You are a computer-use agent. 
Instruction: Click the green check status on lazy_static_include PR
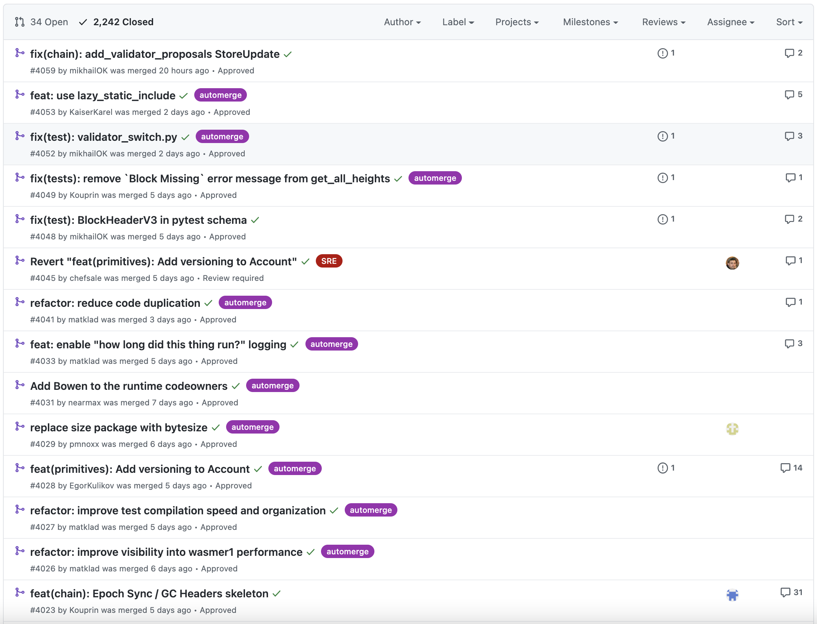click(183, 96)
